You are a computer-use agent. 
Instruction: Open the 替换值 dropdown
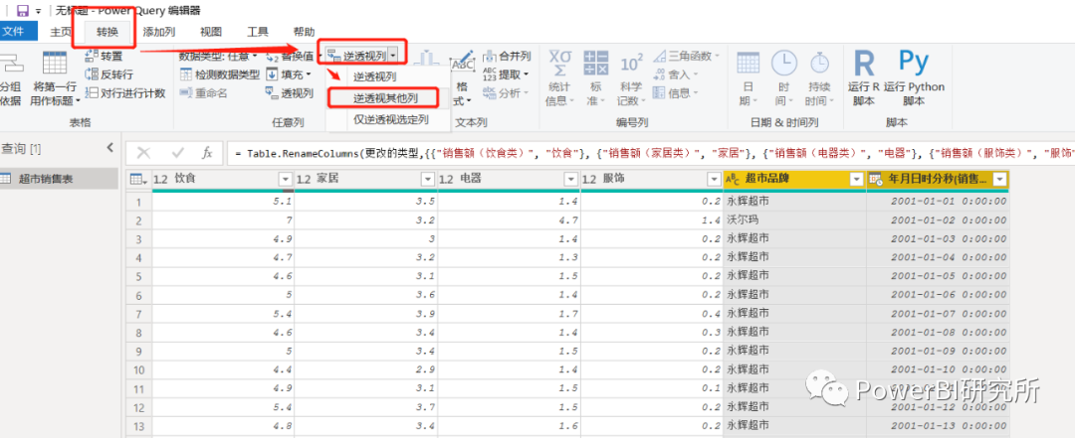click(x=294, y=56)
